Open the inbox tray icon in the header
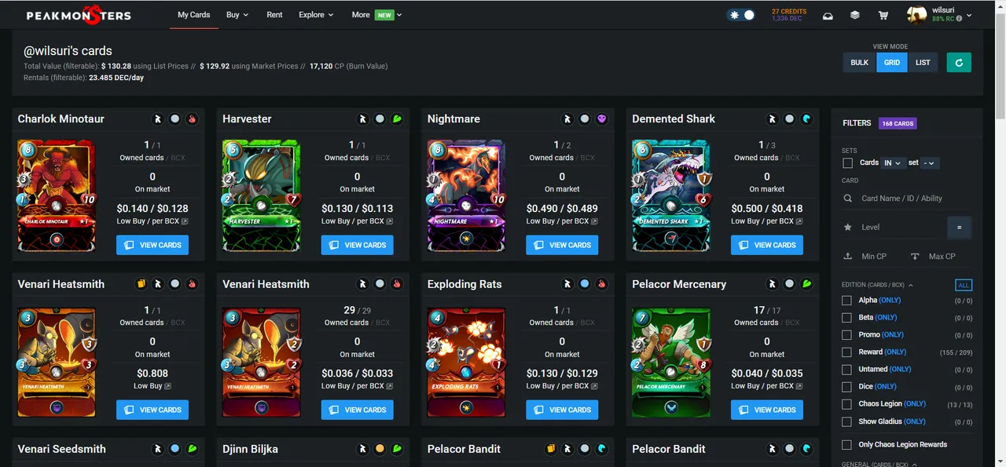The image size is (1006, 467). pyautogui.click(x=828, y=16)
